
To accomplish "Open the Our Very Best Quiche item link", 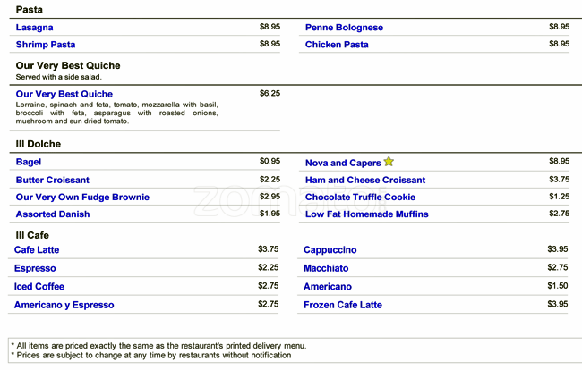I will tap(64, 94).
